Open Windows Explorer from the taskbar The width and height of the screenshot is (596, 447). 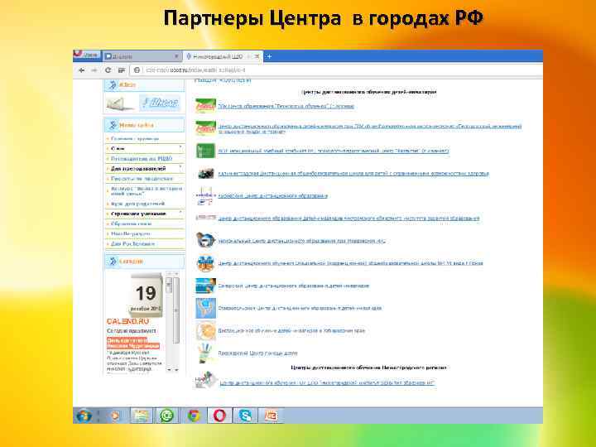pyautogui.click(x=142, y=416)
